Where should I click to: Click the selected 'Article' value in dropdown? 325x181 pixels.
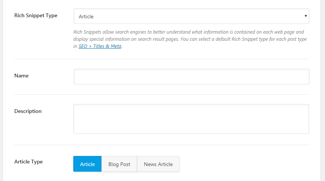pos(86,16)
